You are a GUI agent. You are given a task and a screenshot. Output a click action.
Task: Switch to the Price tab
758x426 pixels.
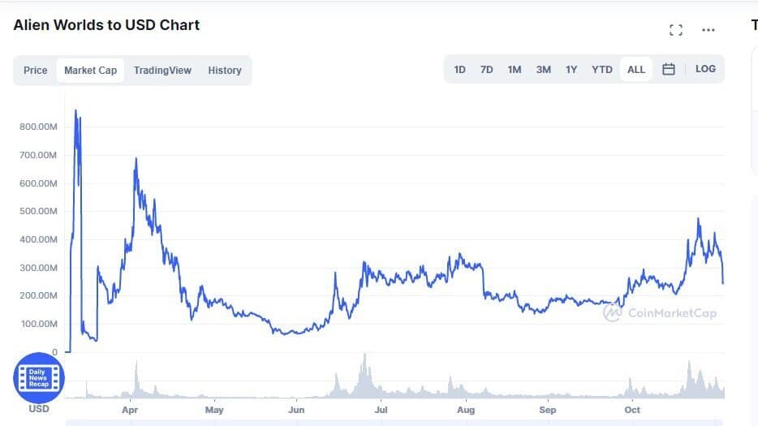(35, 70)
